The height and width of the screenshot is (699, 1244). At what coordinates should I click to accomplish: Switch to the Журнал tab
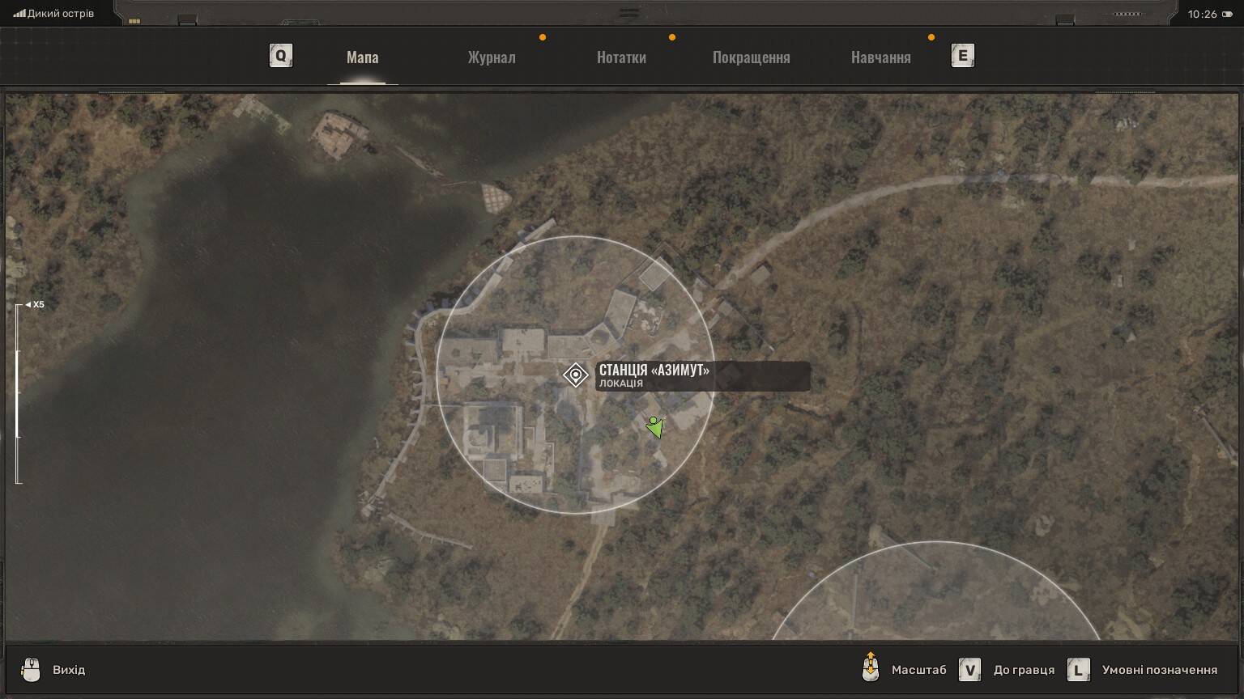coord(492,57)
